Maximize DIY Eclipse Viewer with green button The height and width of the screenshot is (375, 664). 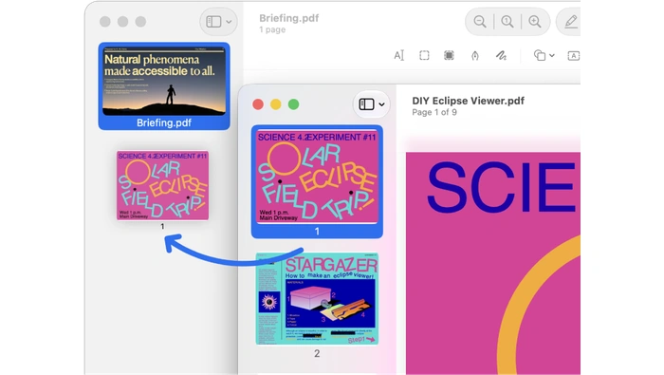[293, 104]
